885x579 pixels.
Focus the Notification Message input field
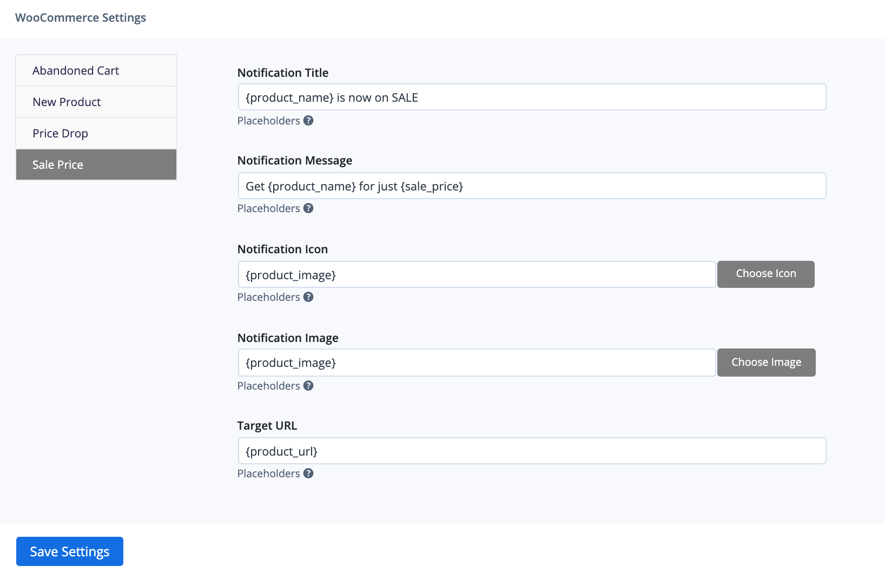[532, 186]
